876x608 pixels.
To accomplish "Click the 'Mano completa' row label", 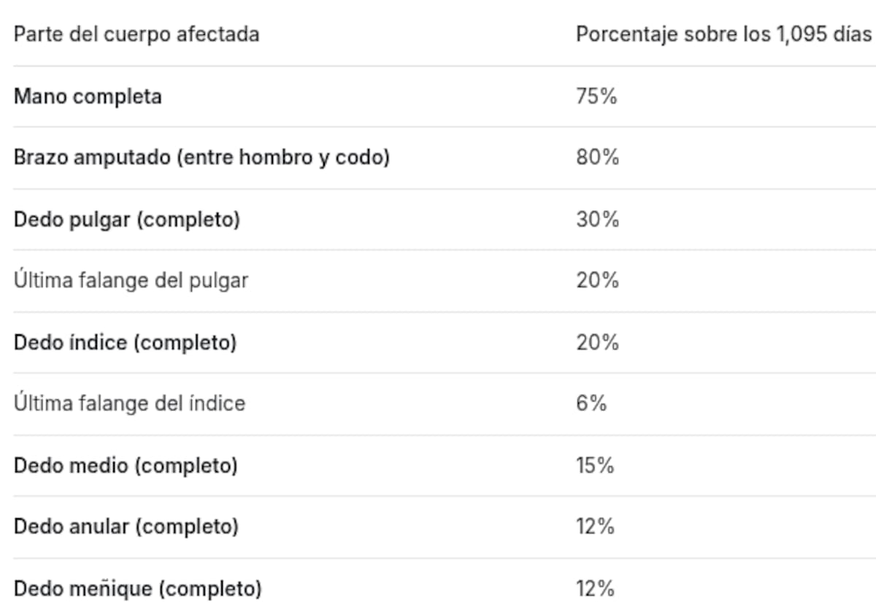I will pos(88,96).
